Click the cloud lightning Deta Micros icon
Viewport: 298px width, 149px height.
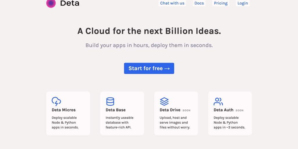click(56, 102)
